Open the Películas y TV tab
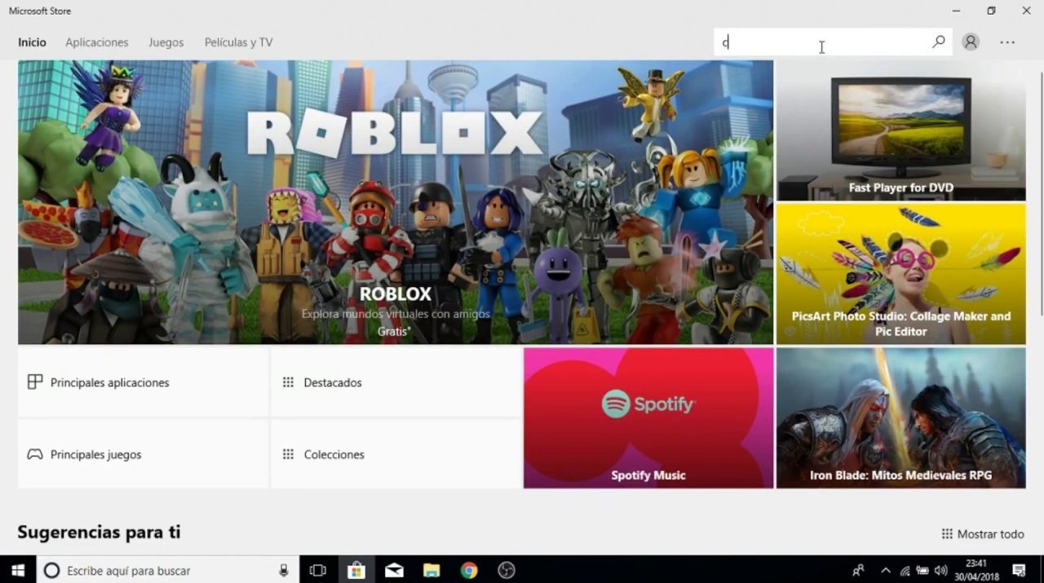1044x583 pixels. (238, 42)
